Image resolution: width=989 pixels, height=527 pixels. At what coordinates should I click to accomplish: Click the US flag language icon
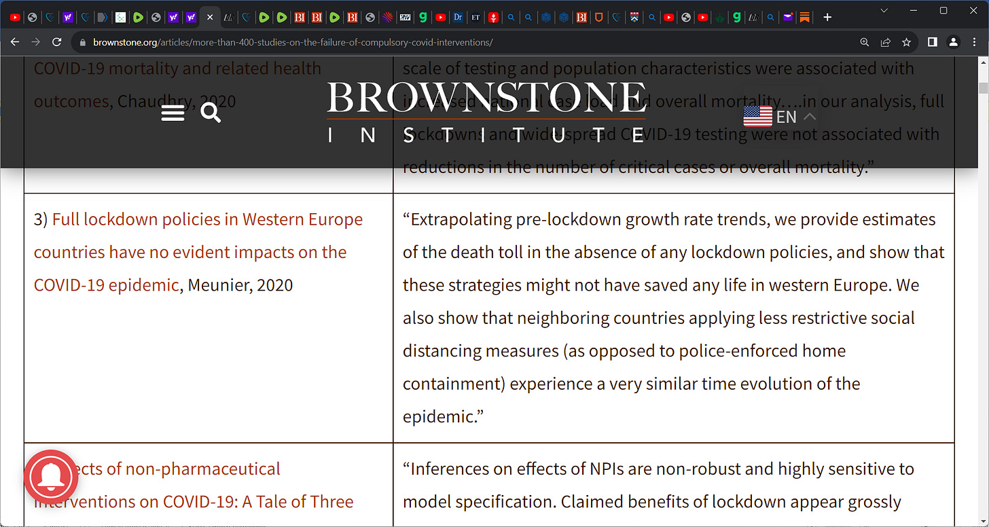tap(757, 117)
